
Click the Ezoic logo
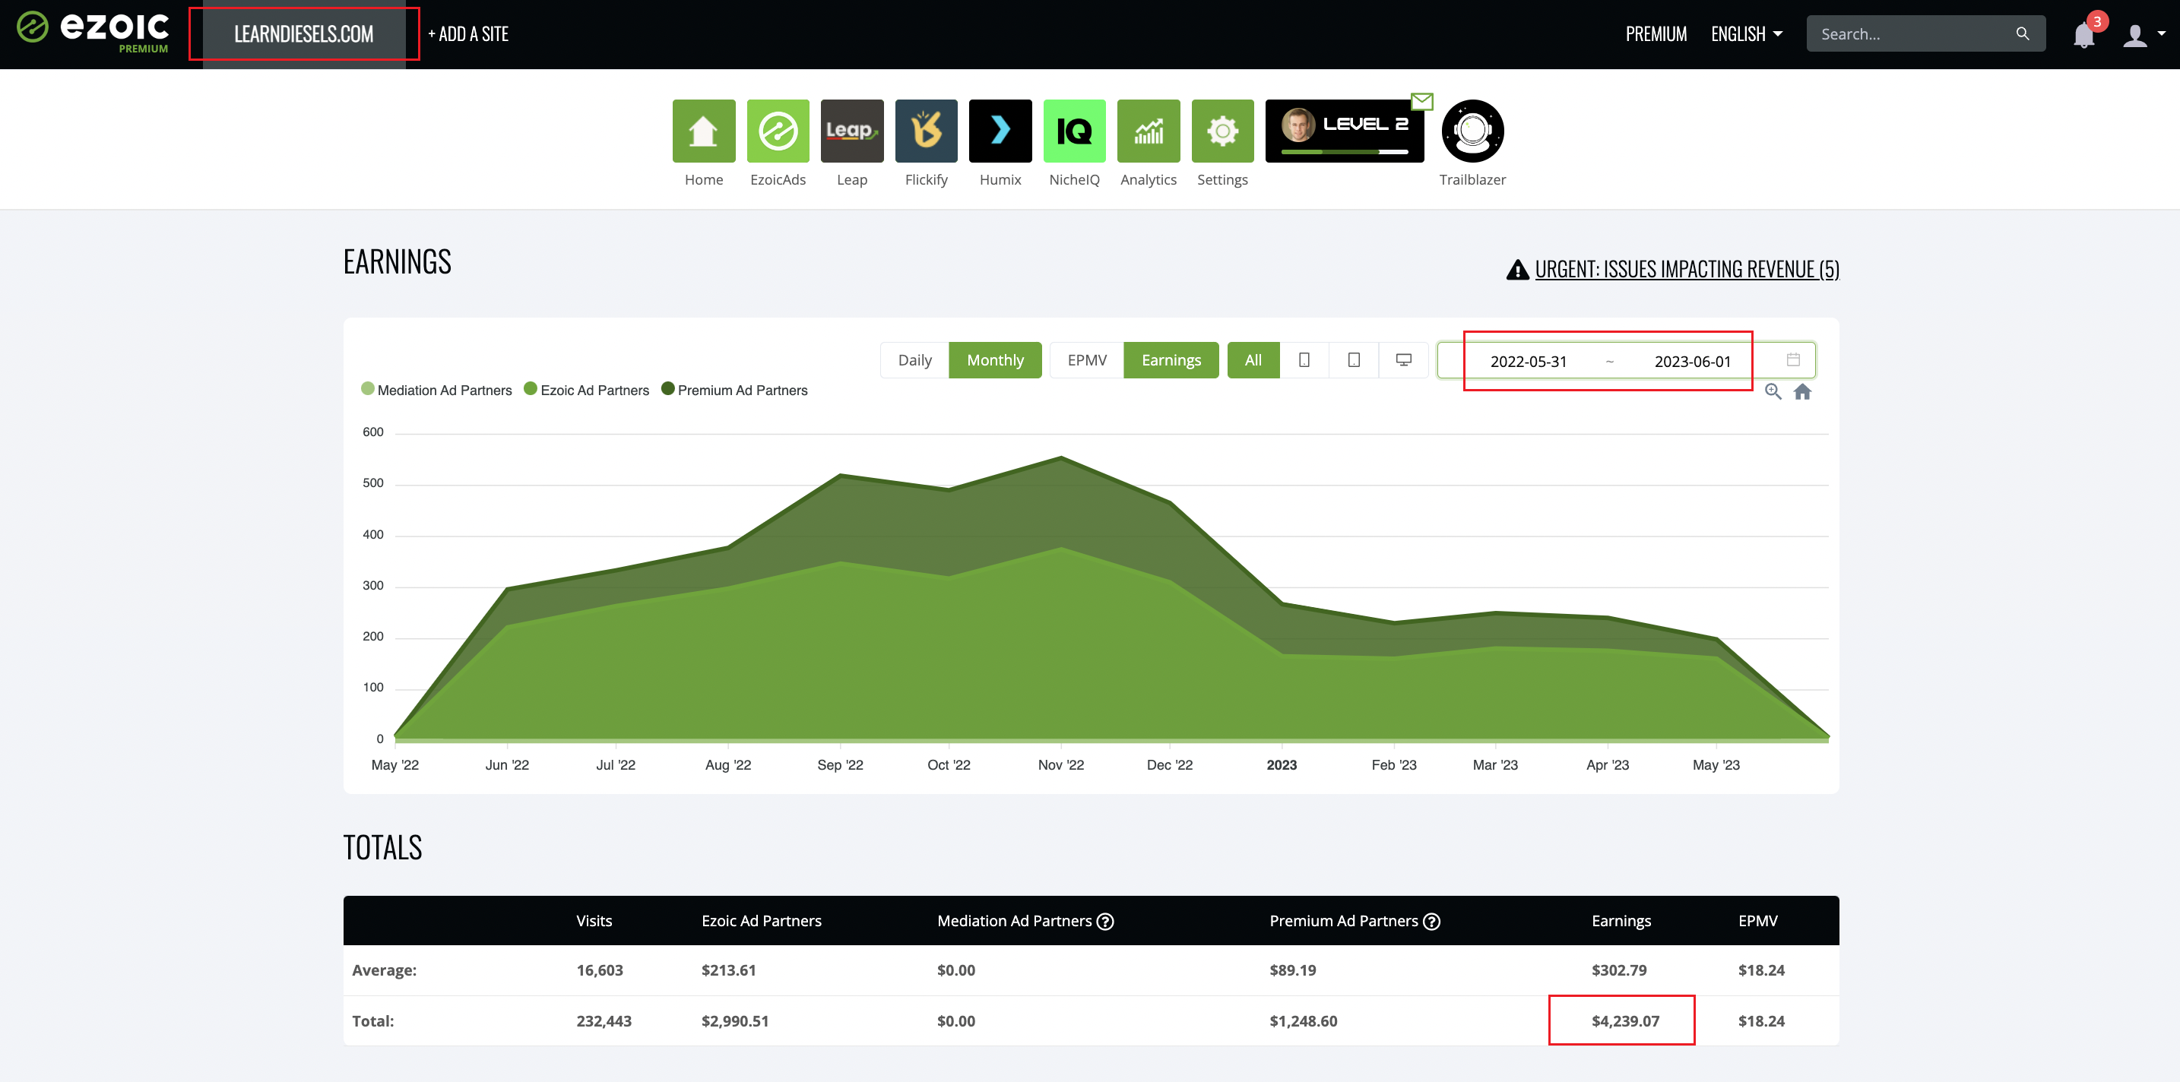93,32
